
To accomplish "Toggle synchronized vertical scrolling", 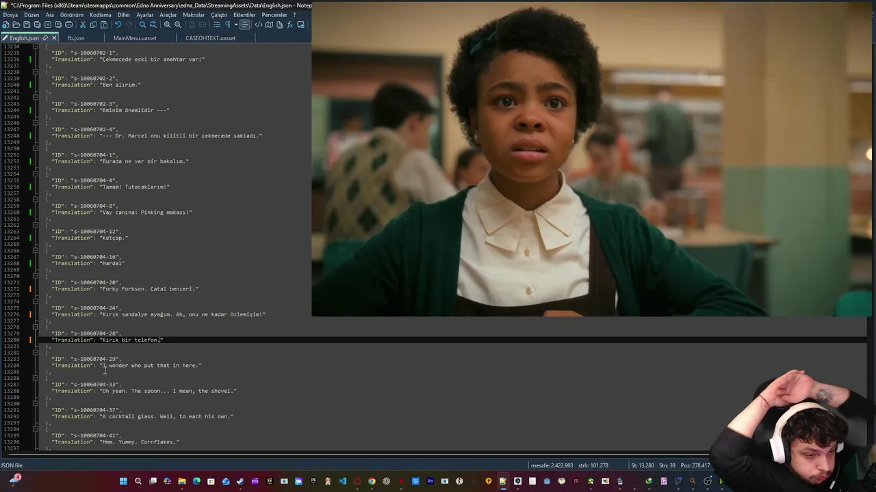I will pos(192,25).
